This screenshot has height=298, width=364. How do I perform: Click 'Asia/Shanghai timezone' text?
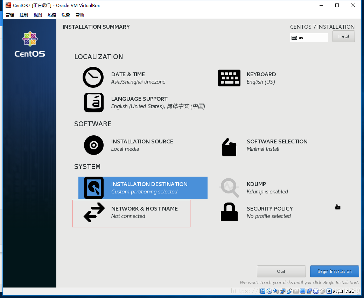(x=138, y=82)
